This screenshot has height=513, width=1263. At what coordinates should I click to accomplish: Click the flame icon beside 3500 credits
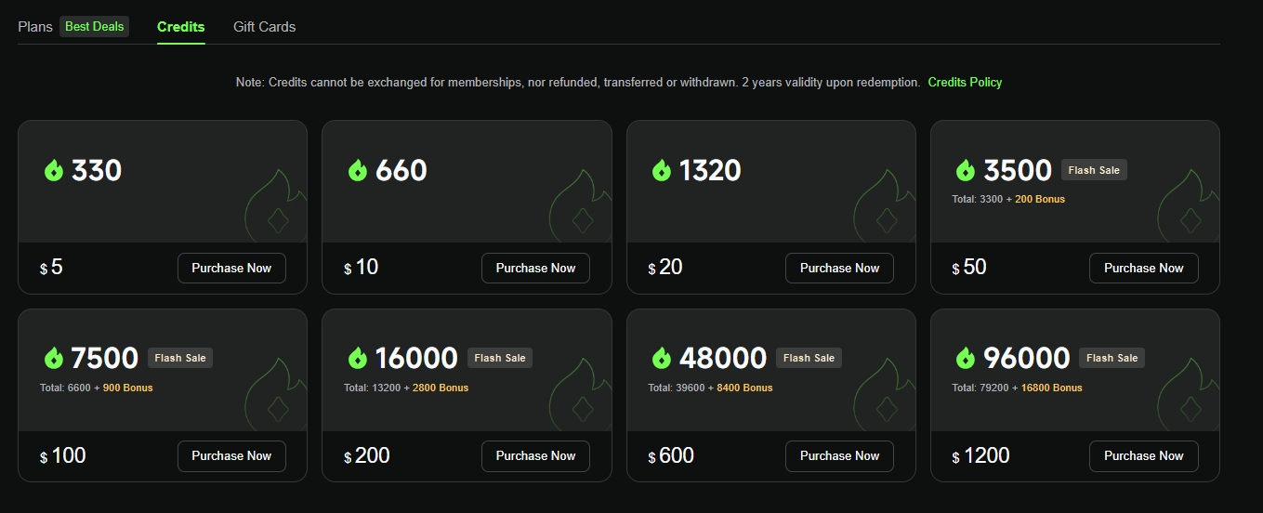coord(966,170)
